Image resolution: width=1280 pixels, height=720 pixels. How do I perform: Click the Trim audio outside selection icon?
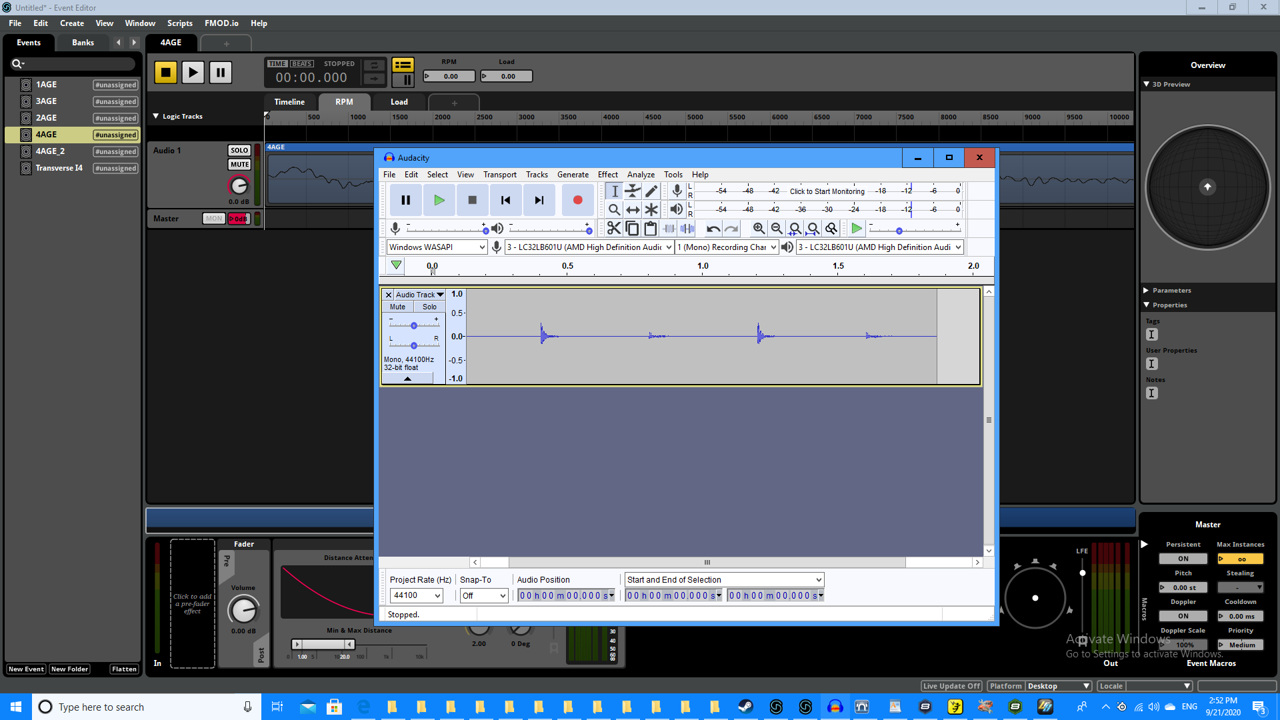[x=669, y=229]
